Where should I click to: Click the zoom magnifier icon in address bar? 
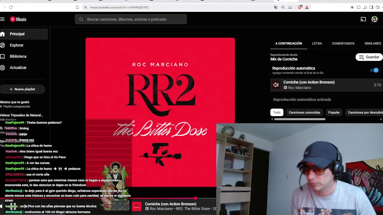(283, 7)
